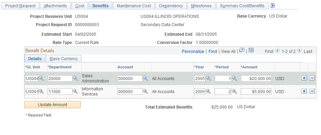Open Account lookup in Information Services row
Image resolution: width=321 pixels, height=135 pixels.
tap(145, 91)
